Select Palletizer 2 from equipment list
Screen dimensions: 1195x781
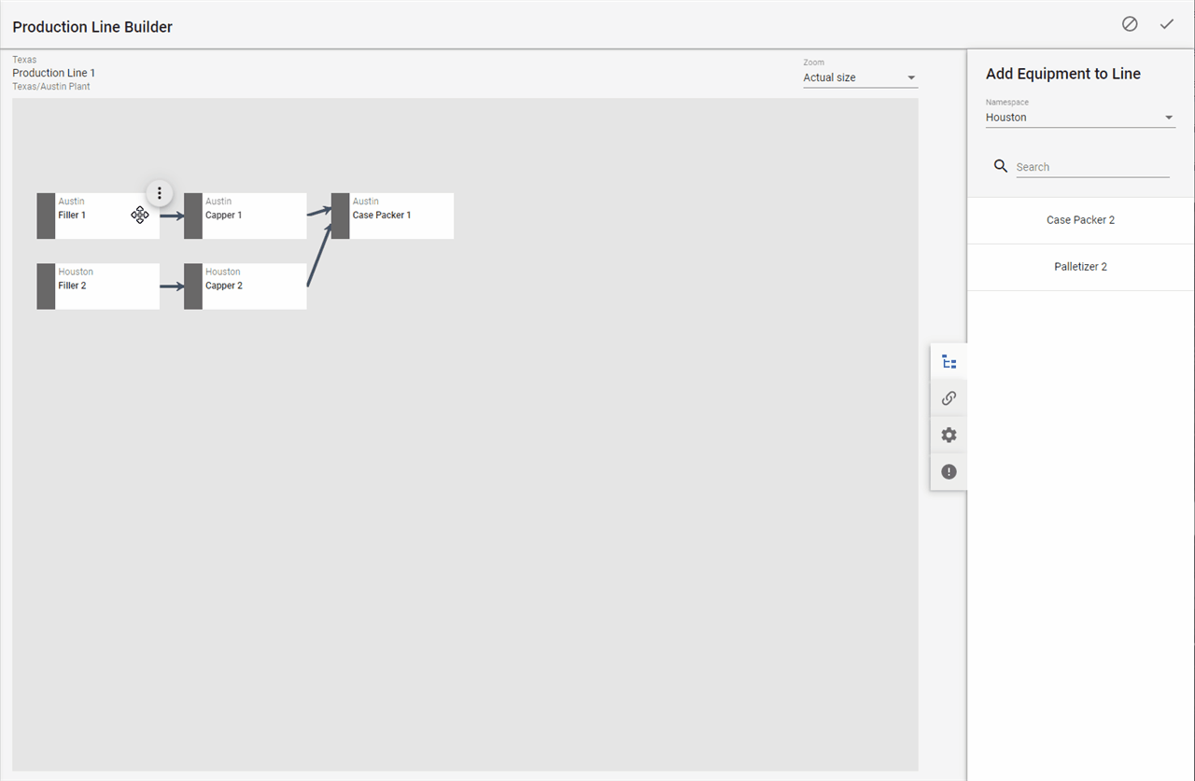[1080, 267]
